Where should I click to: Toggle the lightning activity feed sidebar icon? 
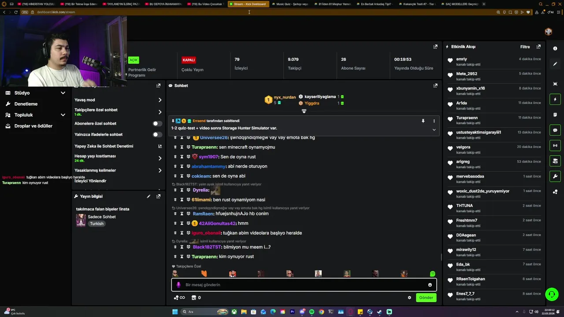coord(555,100)
